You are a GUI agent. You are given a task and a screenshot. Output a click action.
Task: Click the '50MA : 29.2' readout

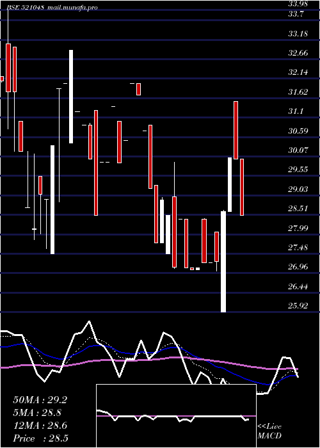(x=40, y=400)
